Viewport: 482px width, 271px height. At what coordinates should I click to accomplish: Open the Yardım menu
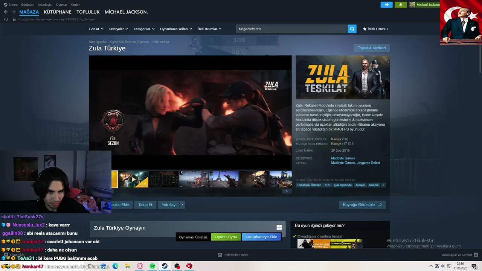click(x=75, y=5)
